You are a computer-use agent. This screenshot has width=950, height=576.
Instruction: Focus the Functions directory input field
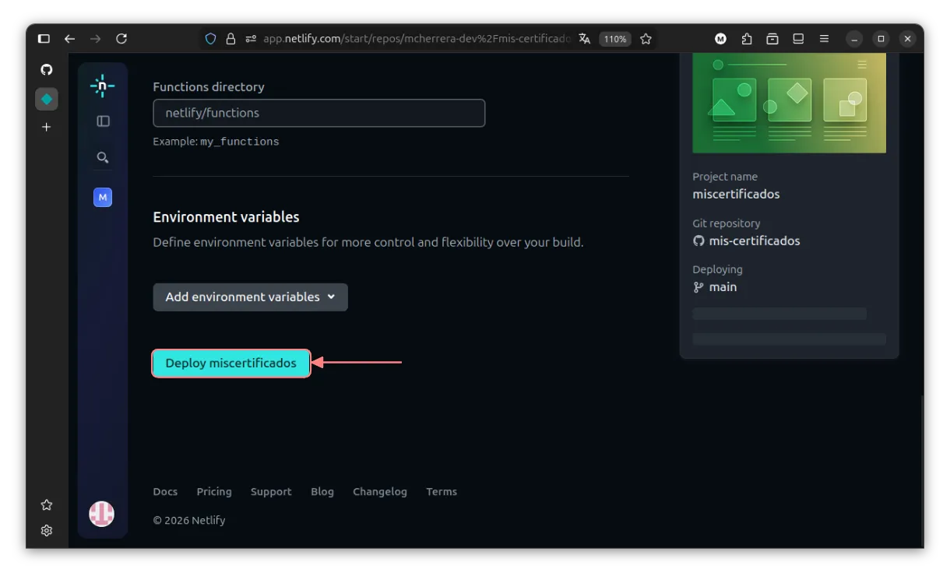(318, 113)
